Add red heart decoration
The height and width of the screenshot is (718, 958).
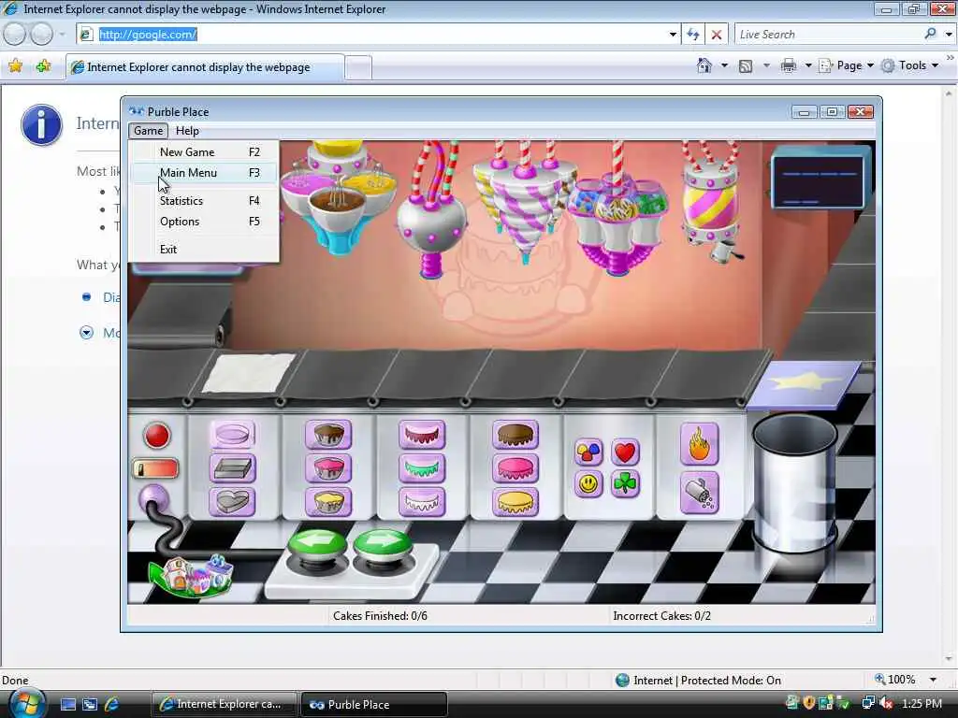click(625, 452)
